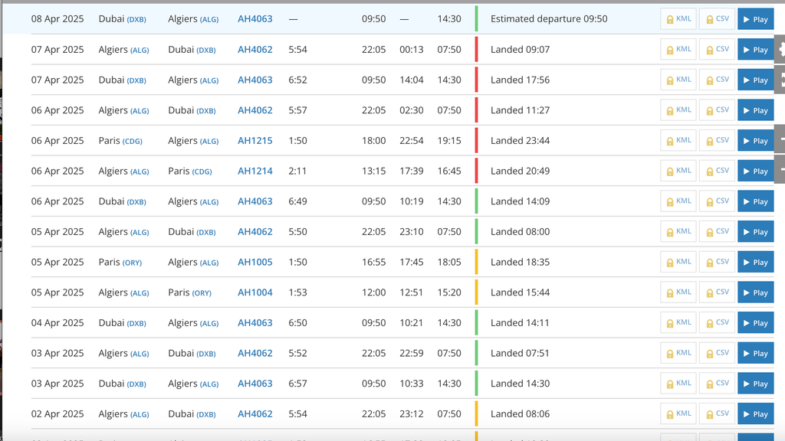Open flight AH1215 link
Screen dimensions: 785x441
point(255,141)
